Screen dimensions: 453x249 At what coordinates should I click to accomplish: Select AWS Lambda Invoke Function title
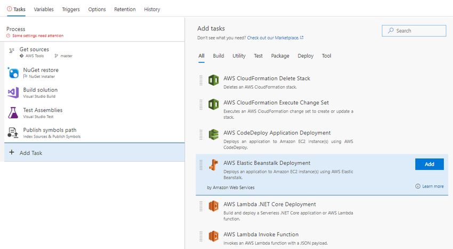click(261, 234)
